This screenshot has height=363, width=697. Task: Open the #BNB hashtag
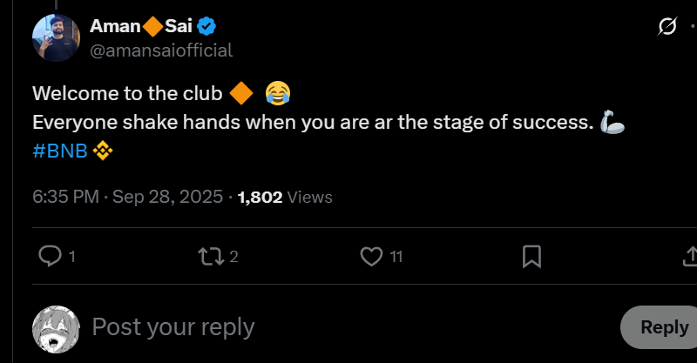pyautogui.click(x=60, y=151)
